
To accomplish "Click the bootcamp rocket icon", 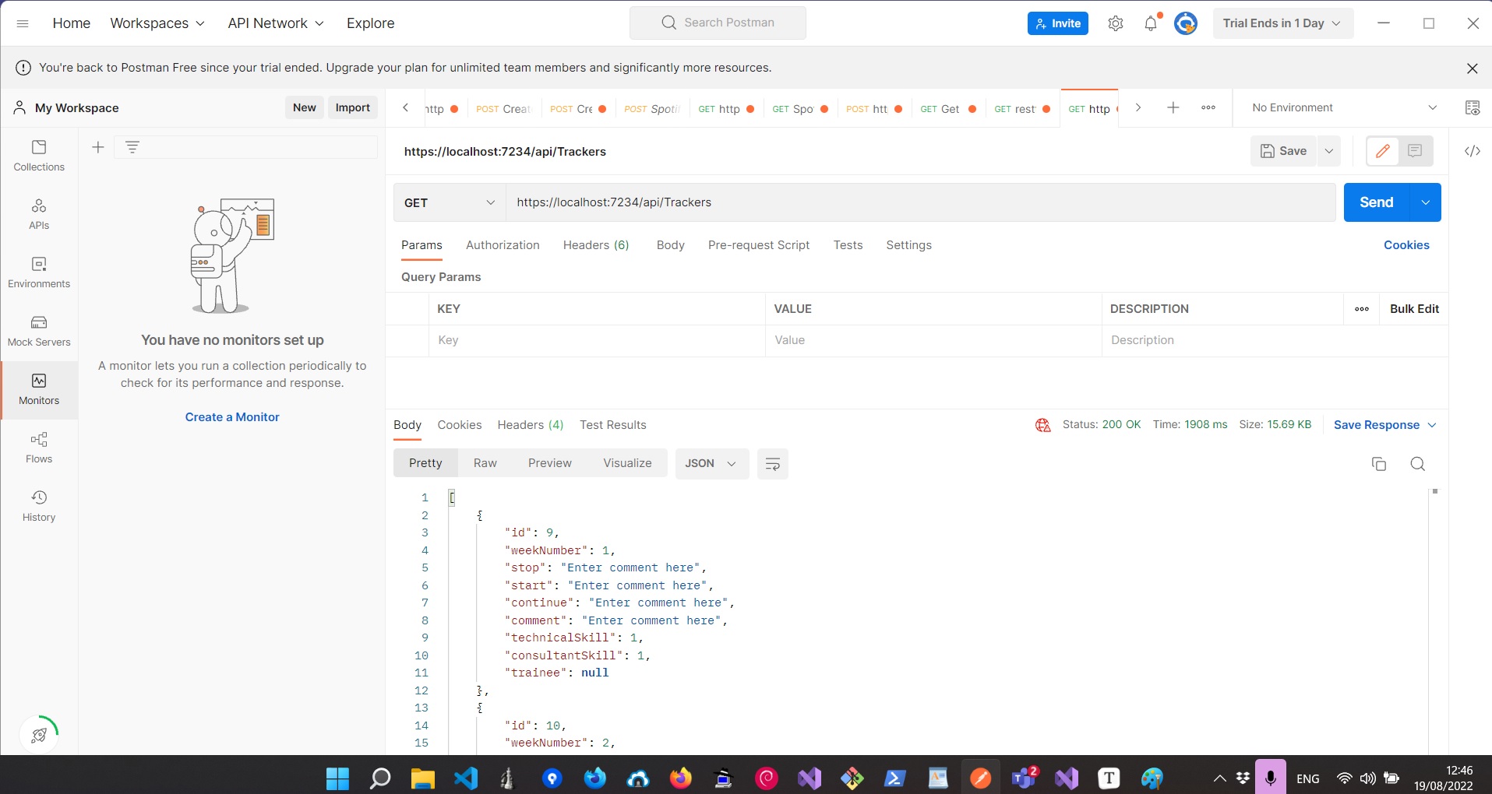I will [38, 735].
